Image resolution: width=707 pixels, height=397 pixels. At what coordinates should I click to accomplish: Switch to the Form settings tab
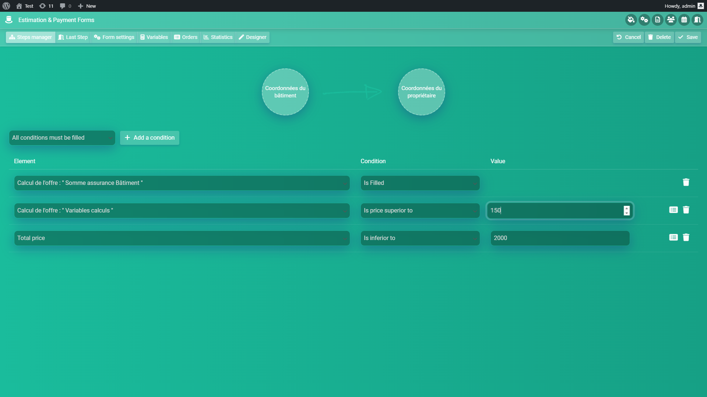(x=114, y=37)
